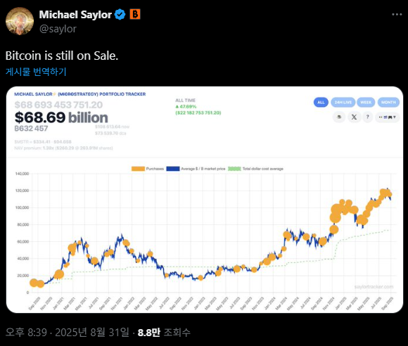Open the three-dot more options menu

[x=397, y=15]
